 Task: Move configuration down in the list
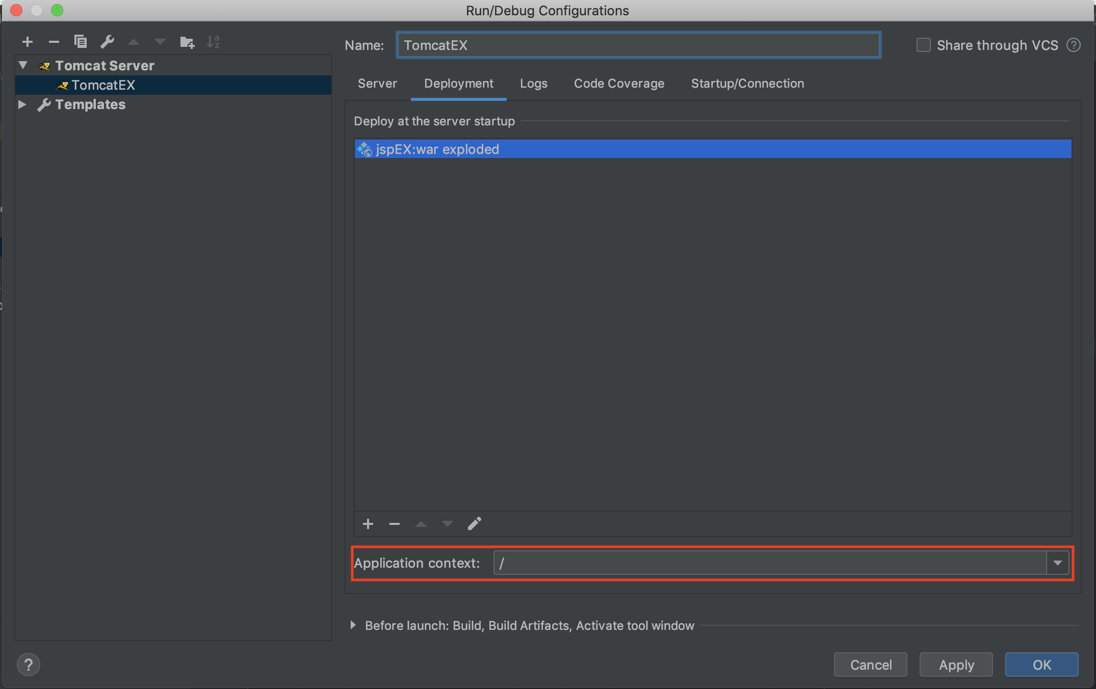click(x=160, y=42)
